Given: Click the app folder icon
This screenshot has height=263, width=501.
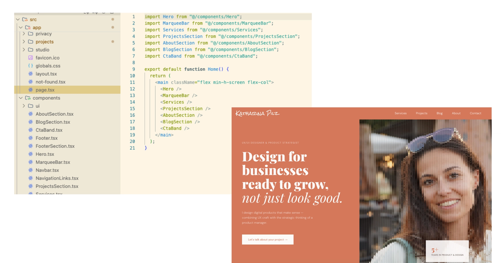Looking at the screenshot, I should point(28,28).
